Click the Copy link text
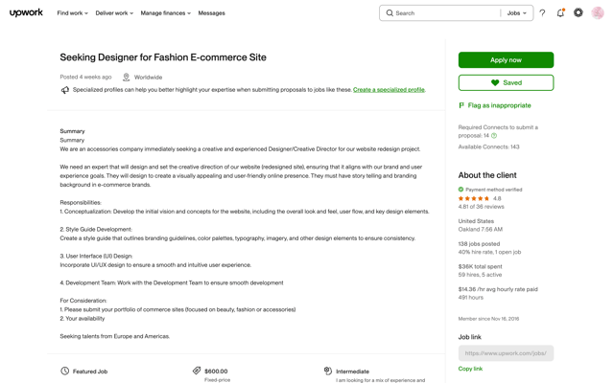The image size is (614, 383). (470, 369)
